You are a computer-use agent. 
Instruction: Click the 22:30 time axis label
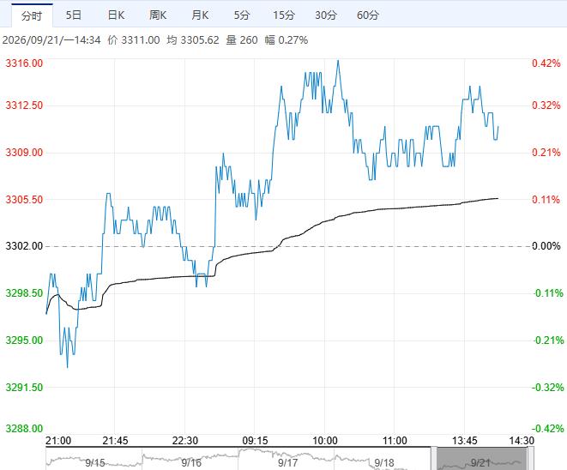click(x=185, y=441)
